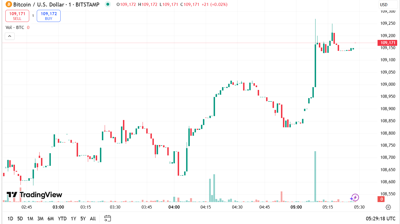The height and width of the screenshot is (224, 400).
Task: Click the 109,172 BUY button
Action: [49, 16]
